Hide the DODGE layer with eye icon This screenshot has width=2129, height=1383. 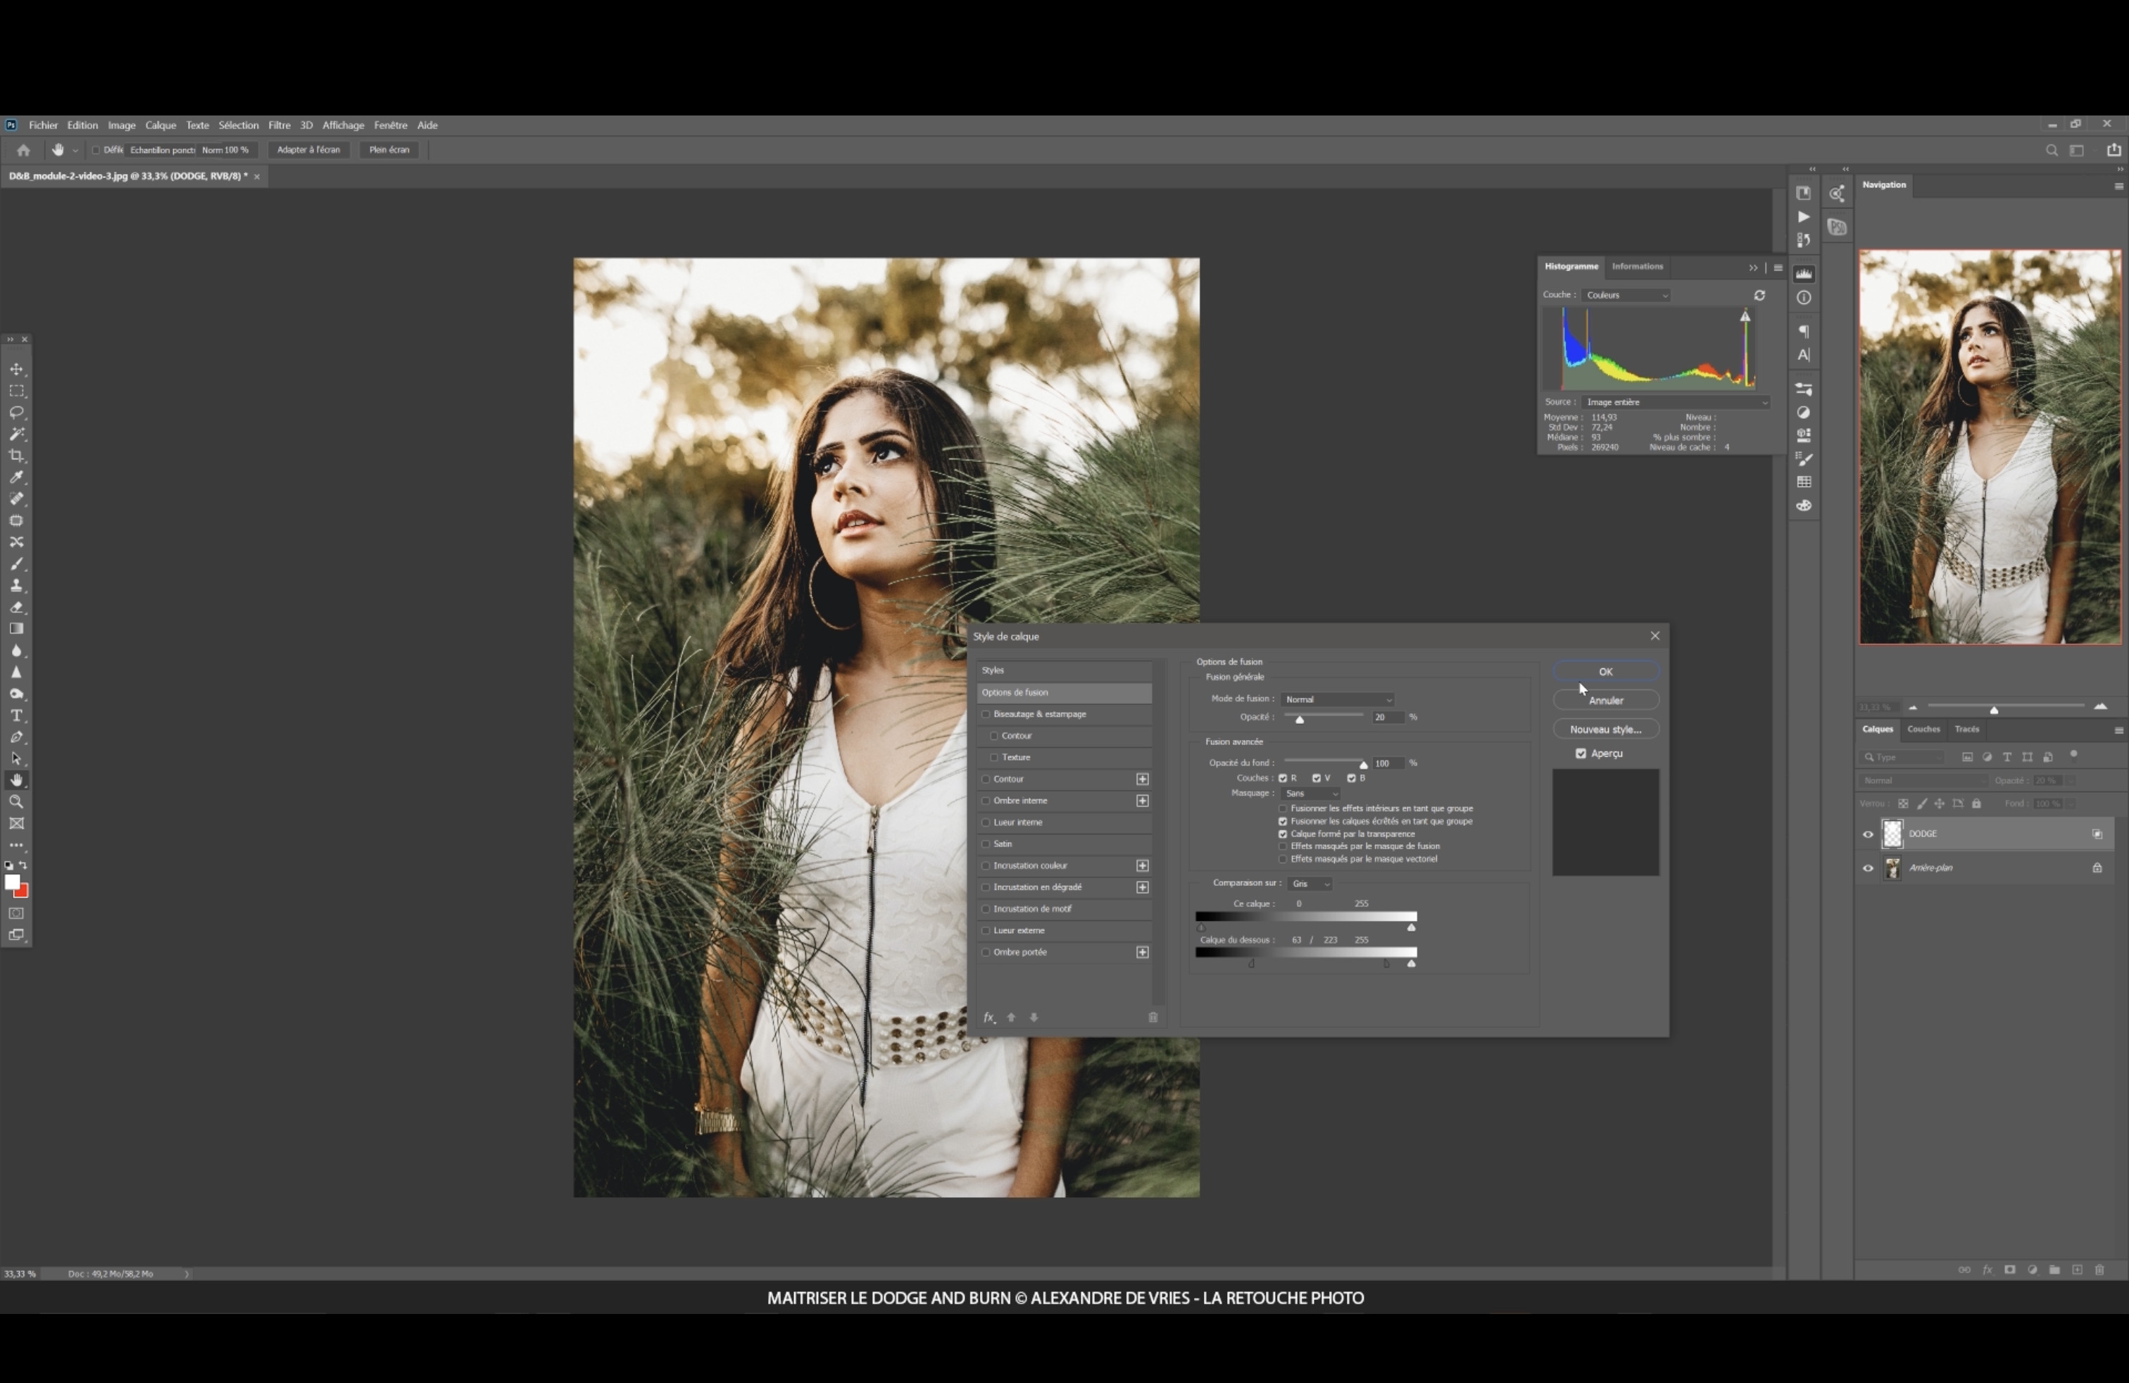point(1868,834)
